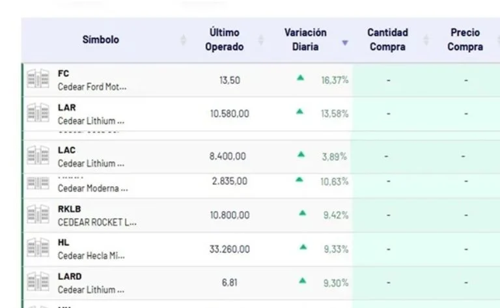Sort by Último Operado column arrows
This screenshot has height=308, width=500.
point(260,40)
